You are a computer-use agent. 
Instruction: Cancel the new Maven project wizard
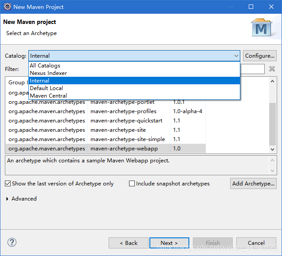point(256,243)
